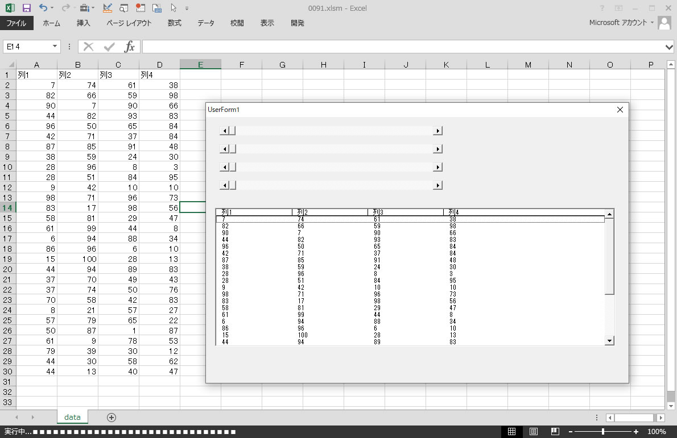This screenshot has width=677, height=438.
Task: Switch to Page Layout view in the status bar
Action: coord(534,432)
